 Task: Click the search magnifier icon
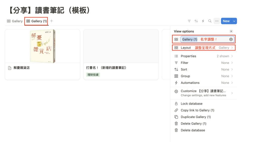pyautogui.click(x=210, y=21)
